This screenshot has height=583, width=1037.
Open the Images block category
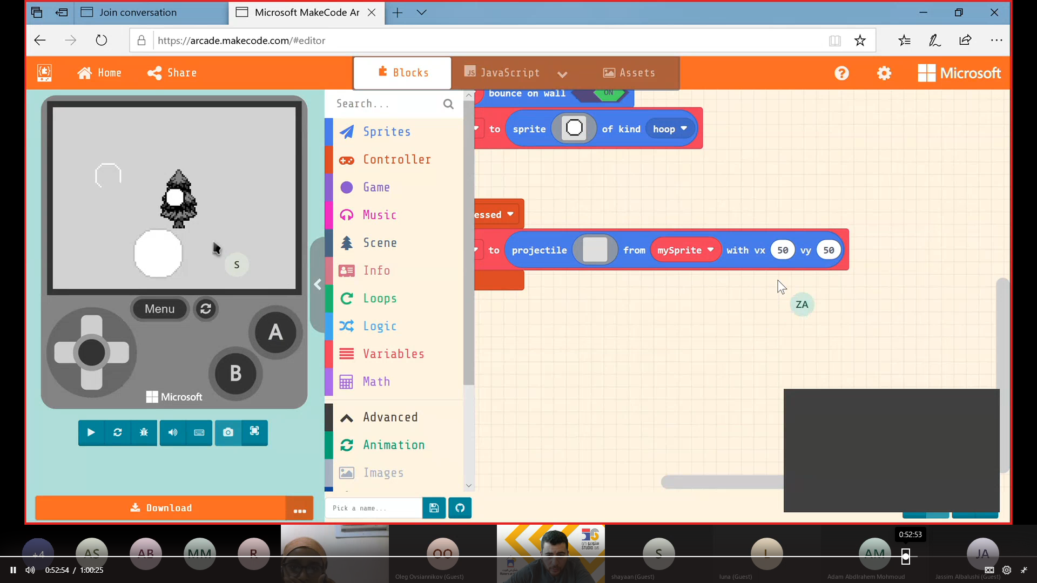click(x=394, y=473)
